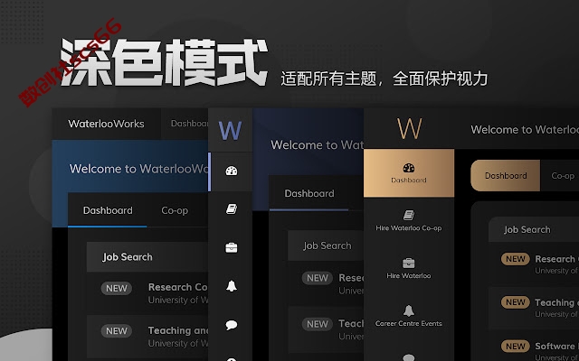Click the Welcome to Wat heading in the middle panel
Viewport: 579px width, 361px height.
pos(318,144)
